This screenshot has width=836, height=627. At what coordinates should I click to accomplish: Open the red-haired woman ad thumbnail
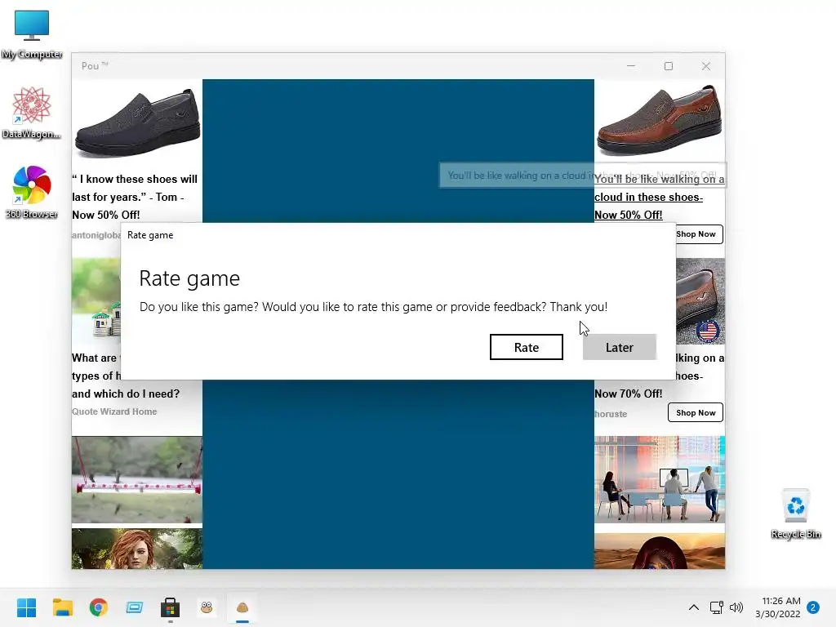click(137, 549)
